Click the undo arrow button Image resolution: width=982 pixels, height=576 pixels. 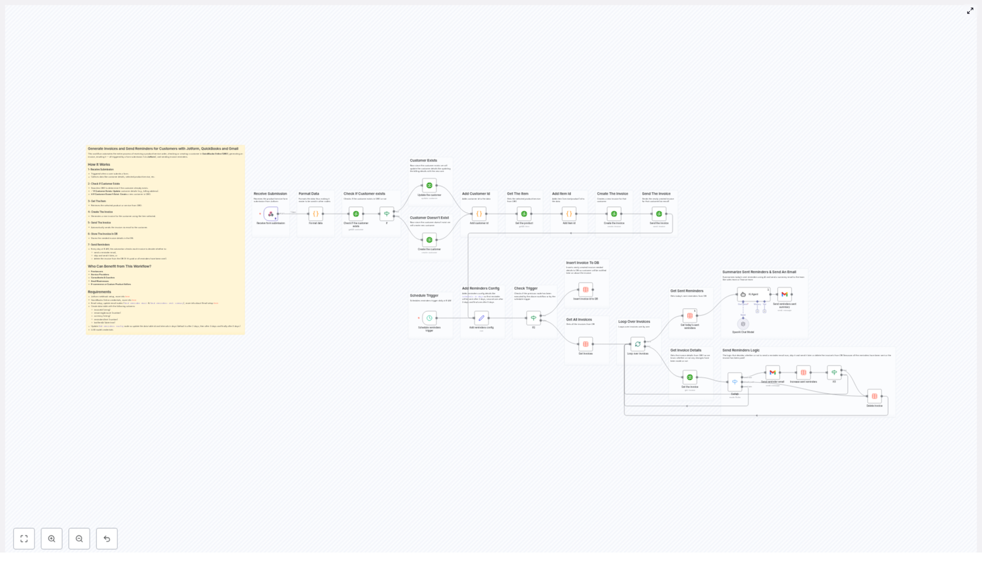[x=107, y=539]
